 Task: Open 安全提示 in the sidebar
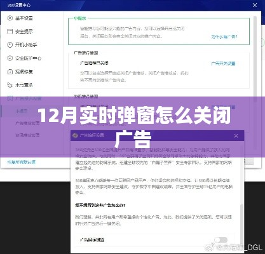coord(24,31)
